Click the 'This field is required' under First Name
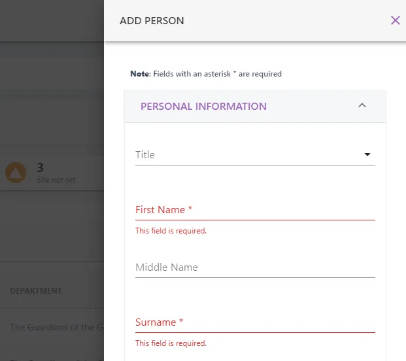The width and height of the screenshot is (406, 361). point(171,231)
